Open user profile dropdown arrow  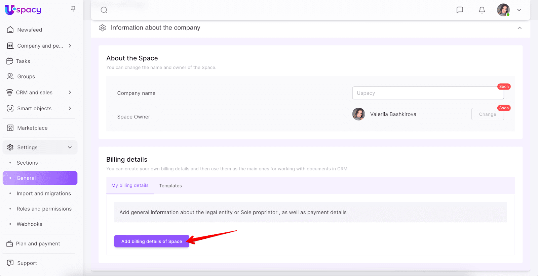tap(519, 10)
